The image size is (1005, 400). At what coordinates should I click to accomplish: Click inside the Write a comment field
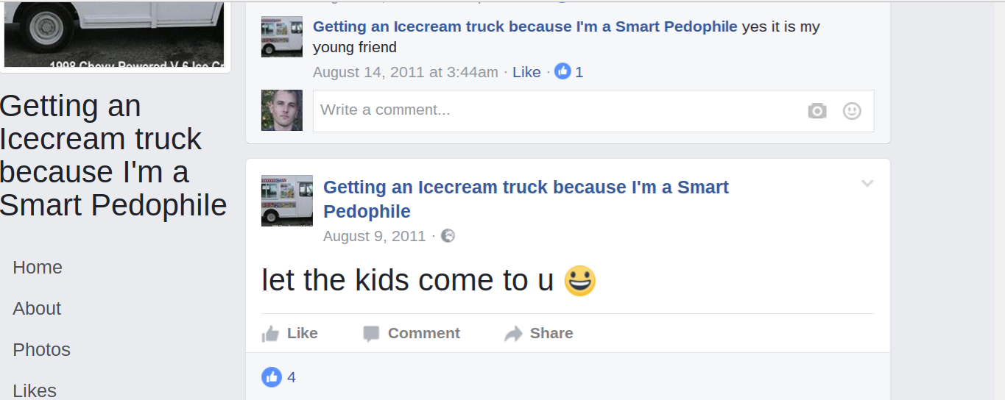pos(552,111)
